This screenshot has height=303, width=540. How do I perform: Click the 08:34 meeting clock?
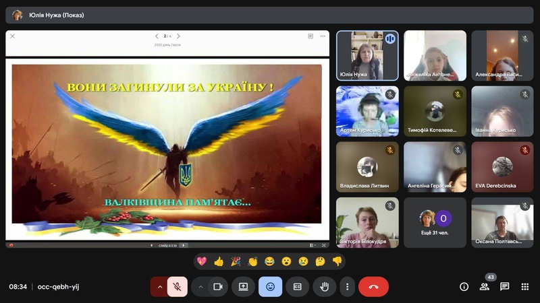[x=18, y=287]
